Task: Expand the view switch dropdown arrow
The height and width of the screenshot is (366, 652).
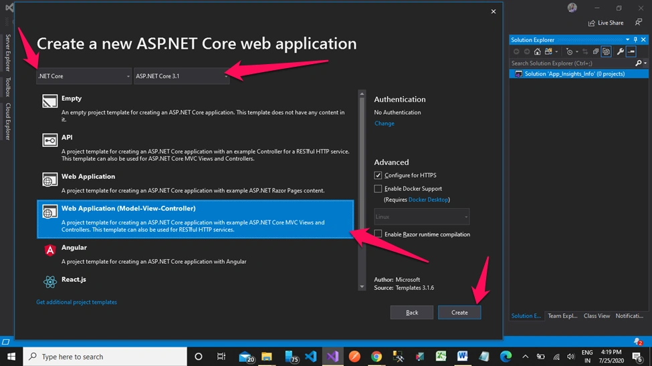Action: coord(556,52)
